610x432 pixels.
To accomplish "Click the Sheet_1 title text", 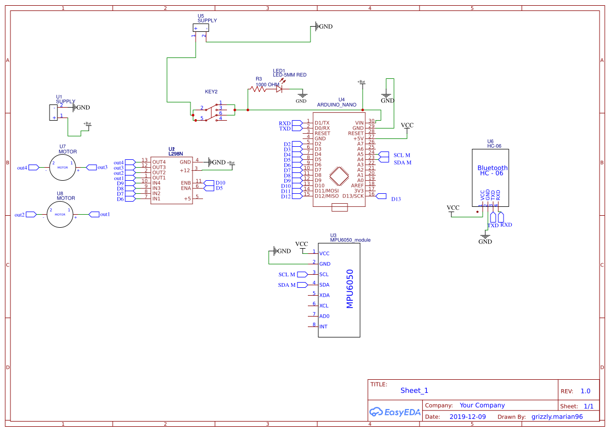I will [414, 390].
